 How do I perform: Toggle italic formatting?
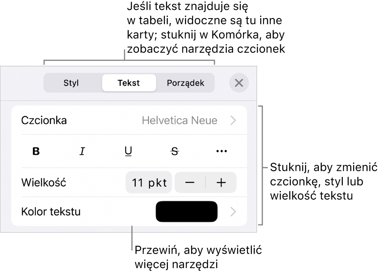click(83, 151)
